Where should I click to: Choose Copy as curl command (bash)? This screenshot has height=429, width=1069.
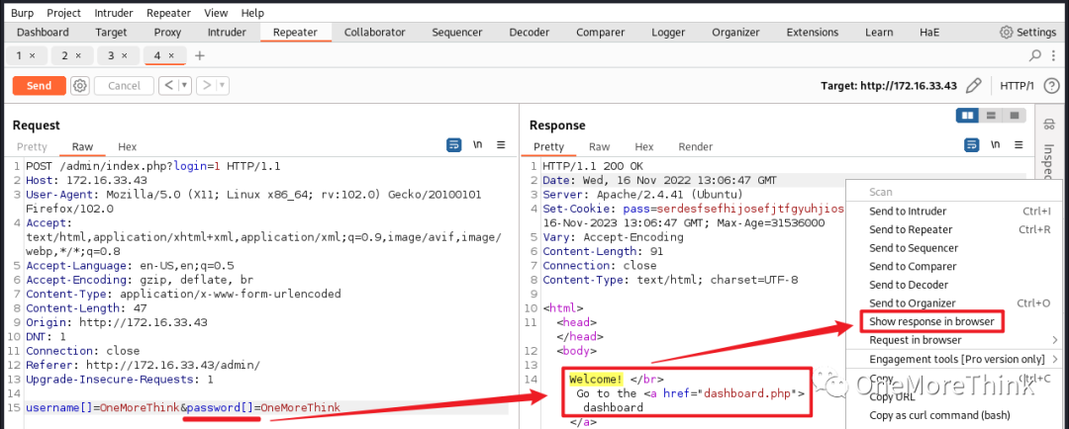957,415
